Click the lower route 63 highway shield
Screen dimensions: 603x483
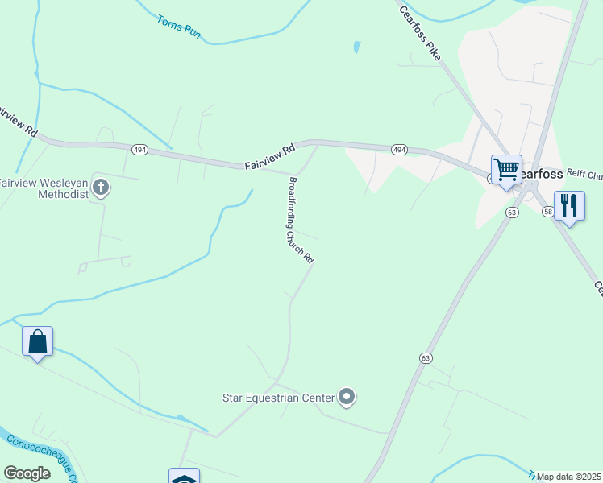tap(426, 358)
